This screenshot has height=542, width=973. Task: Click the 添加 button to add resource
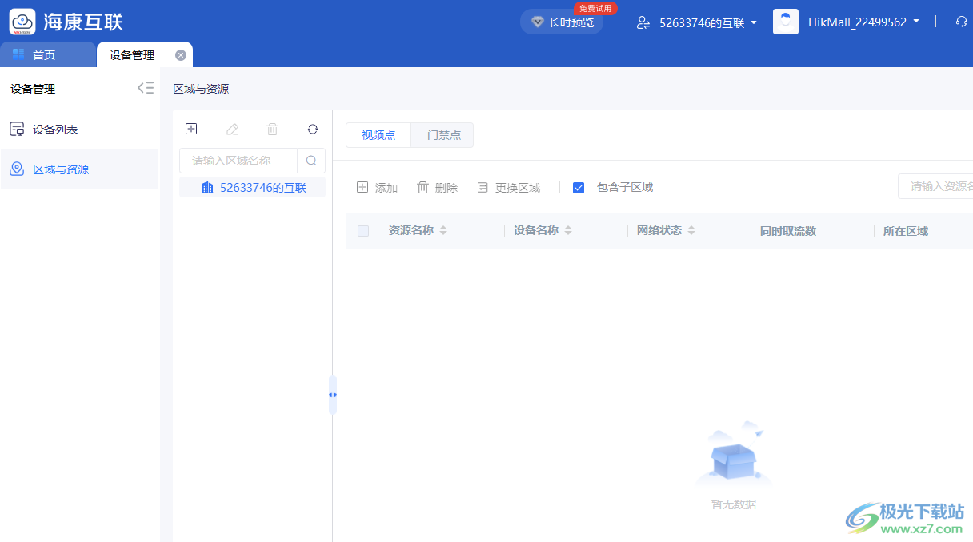[377, 187]
